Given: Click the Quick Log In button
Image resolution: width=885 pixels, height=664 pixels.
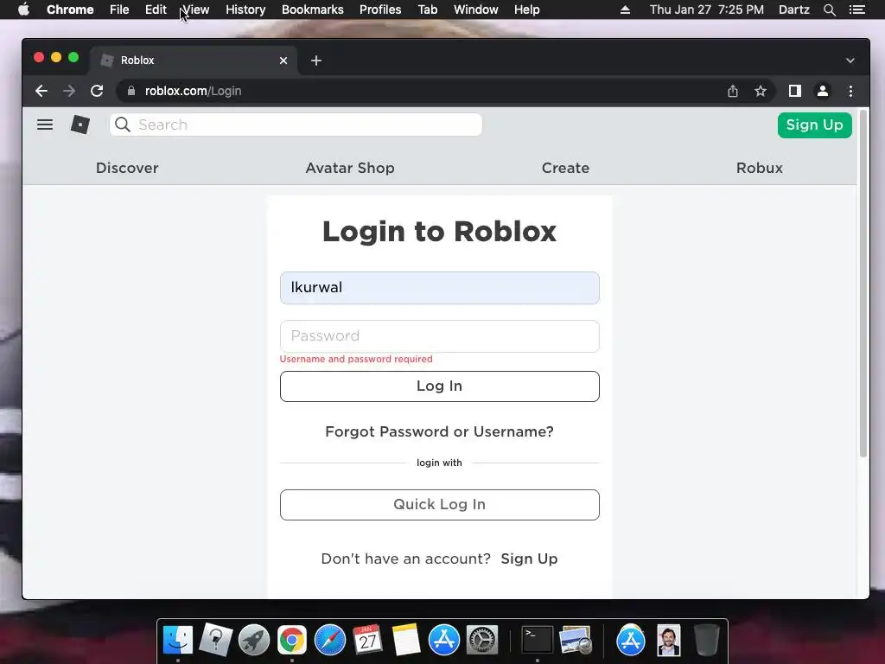Looking at the screenshot, I should (x=440, y=505).
